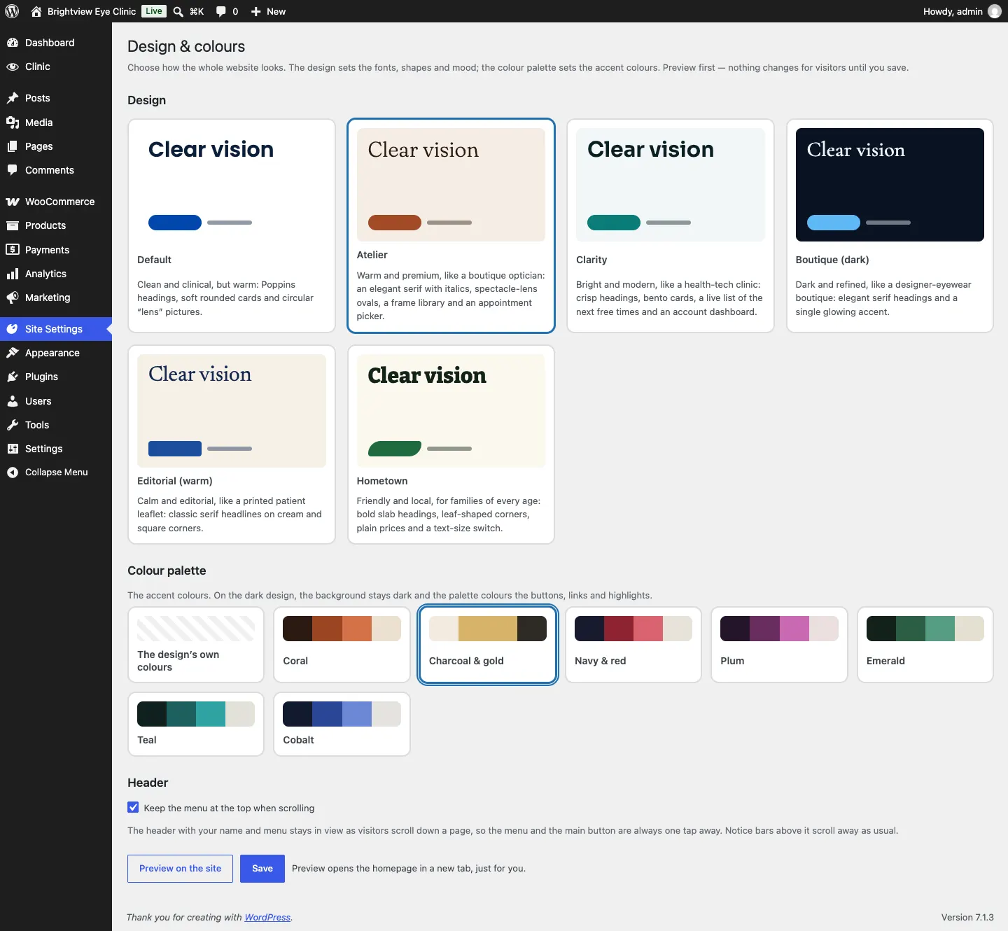Click the Payments dollar icon
The width and height of the screenshot is (1008, 931).
coord(13,249)
